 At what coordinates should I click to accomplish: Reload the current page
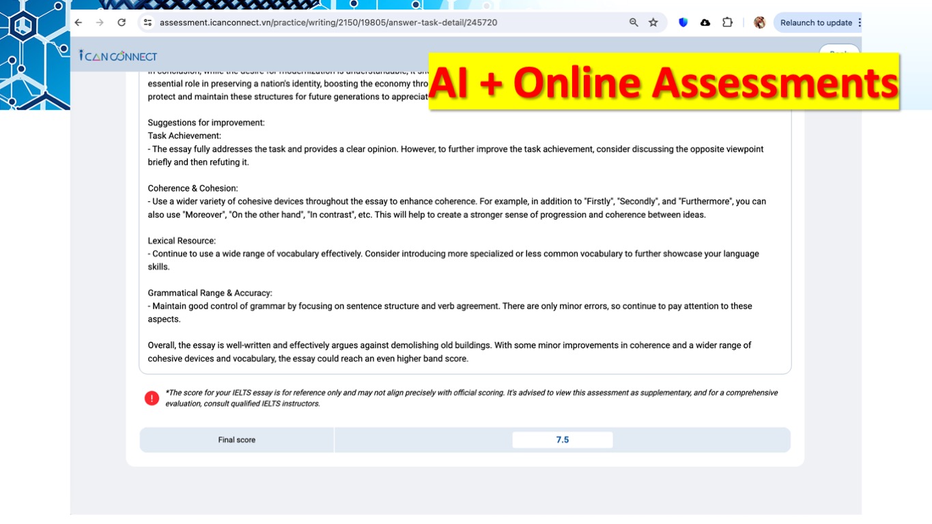click(122, 23)
